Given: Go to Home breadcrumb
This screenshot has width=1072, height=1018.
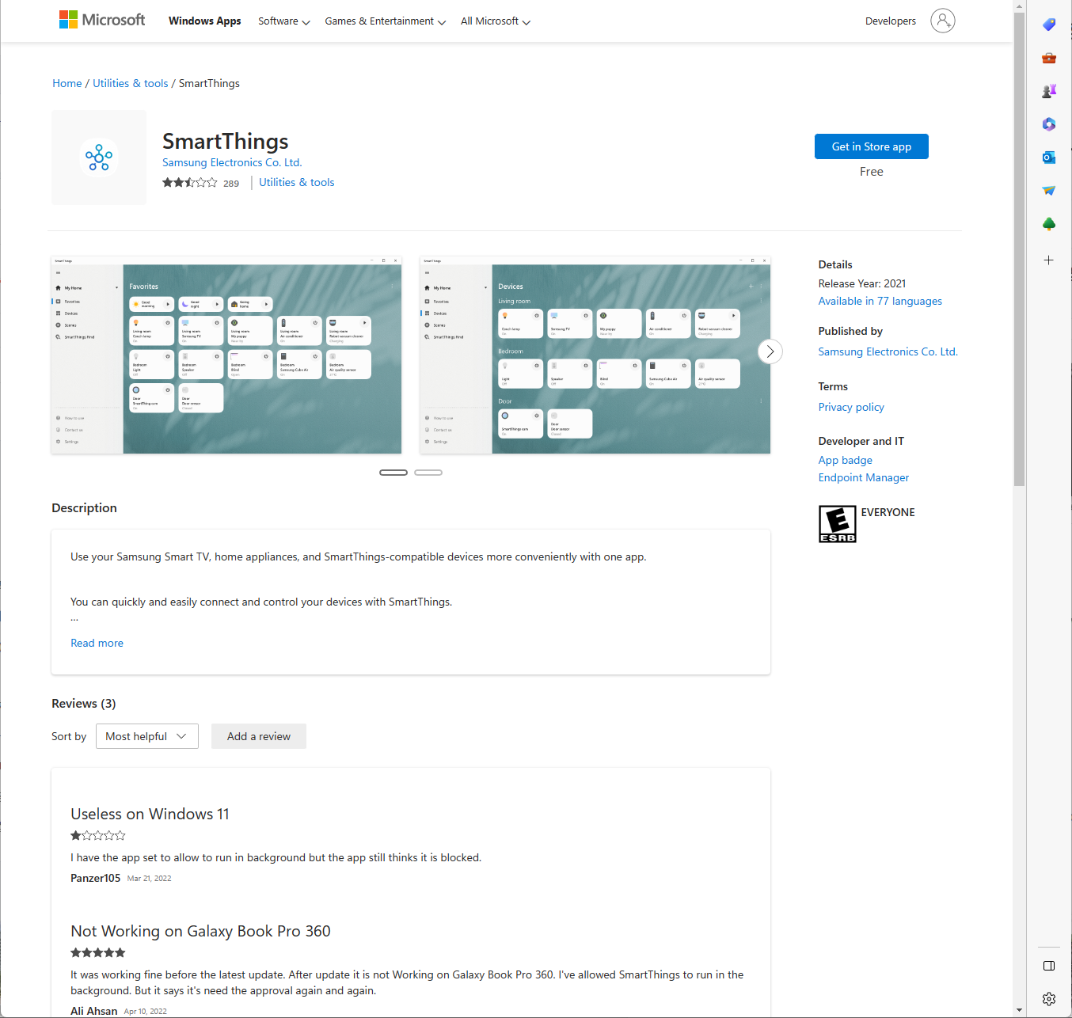Looking at the screenshot, I should coord(67,83).
